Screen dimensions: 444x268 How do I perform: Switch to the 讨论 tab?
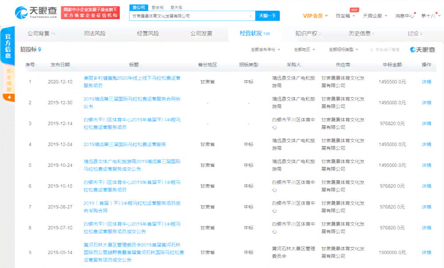(x=415, y=34)
